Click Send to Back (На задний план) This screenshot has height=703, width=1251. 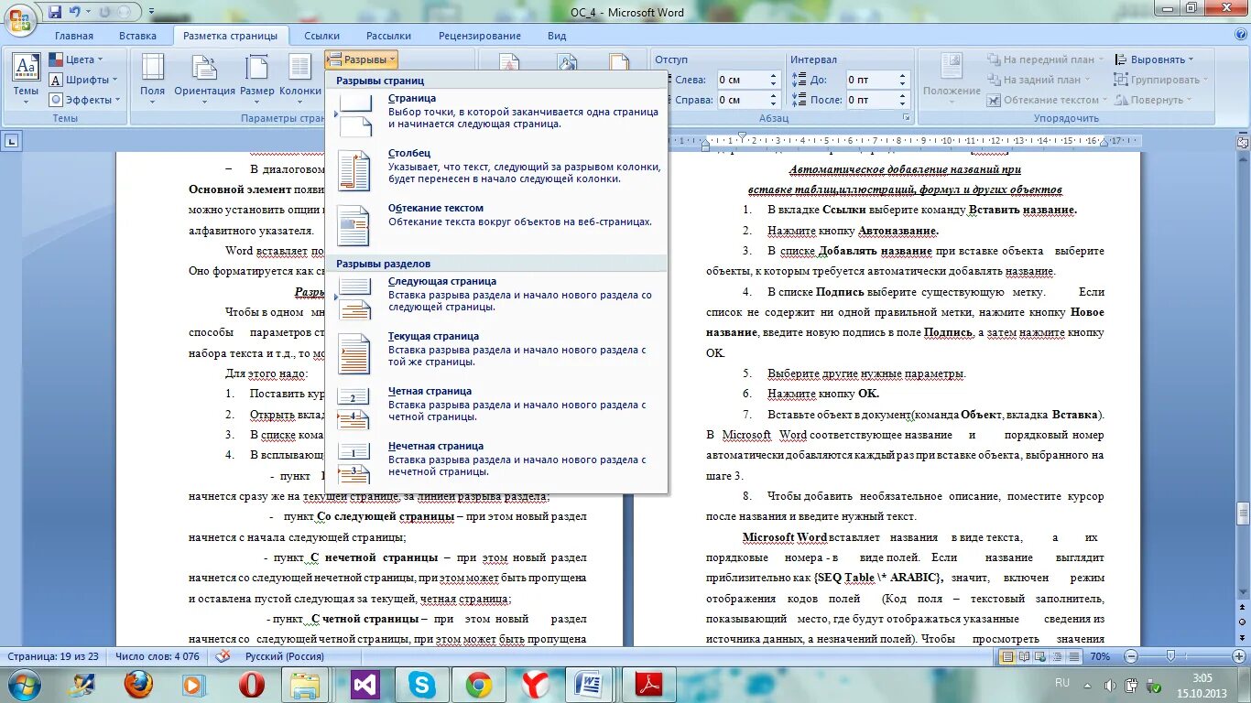(1040, 80)
